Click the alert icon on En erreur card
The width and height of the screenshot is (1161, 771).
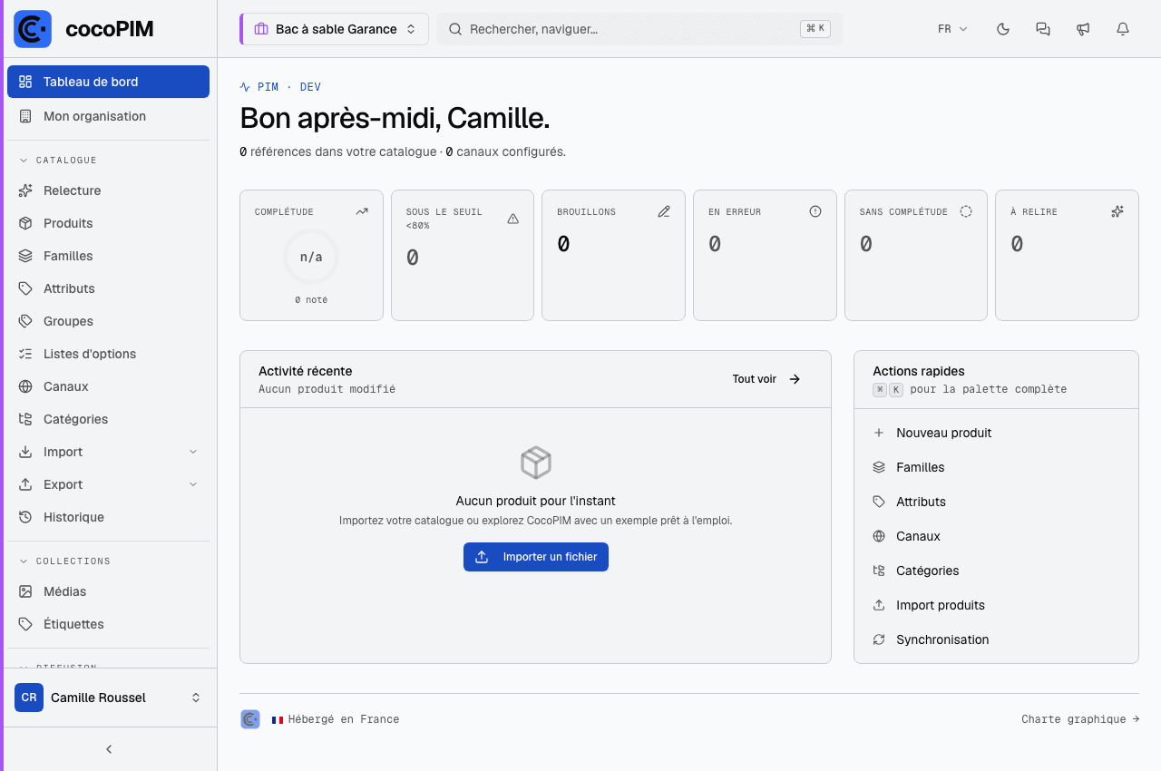pyautogui.click(x=815, y=211)
